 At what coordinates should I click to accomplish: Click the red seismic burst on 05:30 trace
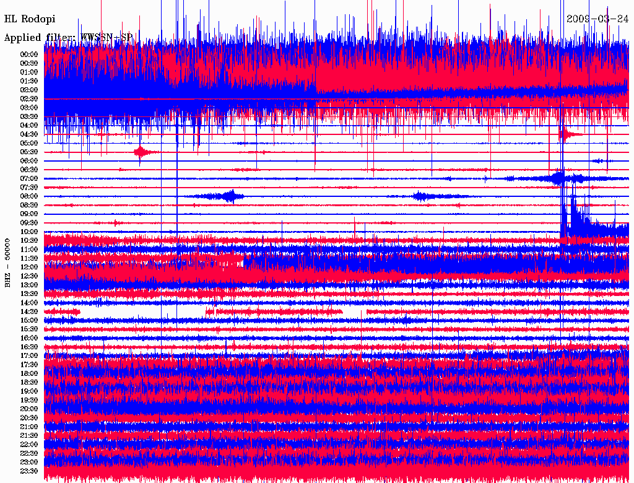[142, 152]
